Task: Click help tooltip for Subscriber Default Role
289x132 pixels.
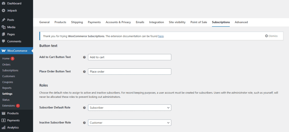Action: coord(84,108)
